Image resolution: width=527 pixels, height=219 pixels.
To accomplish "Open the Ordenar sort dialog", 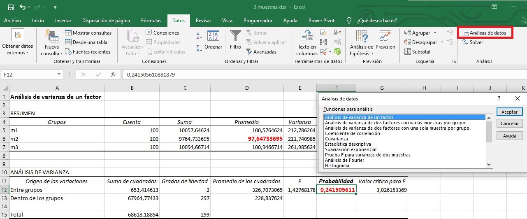I will 213,41.
